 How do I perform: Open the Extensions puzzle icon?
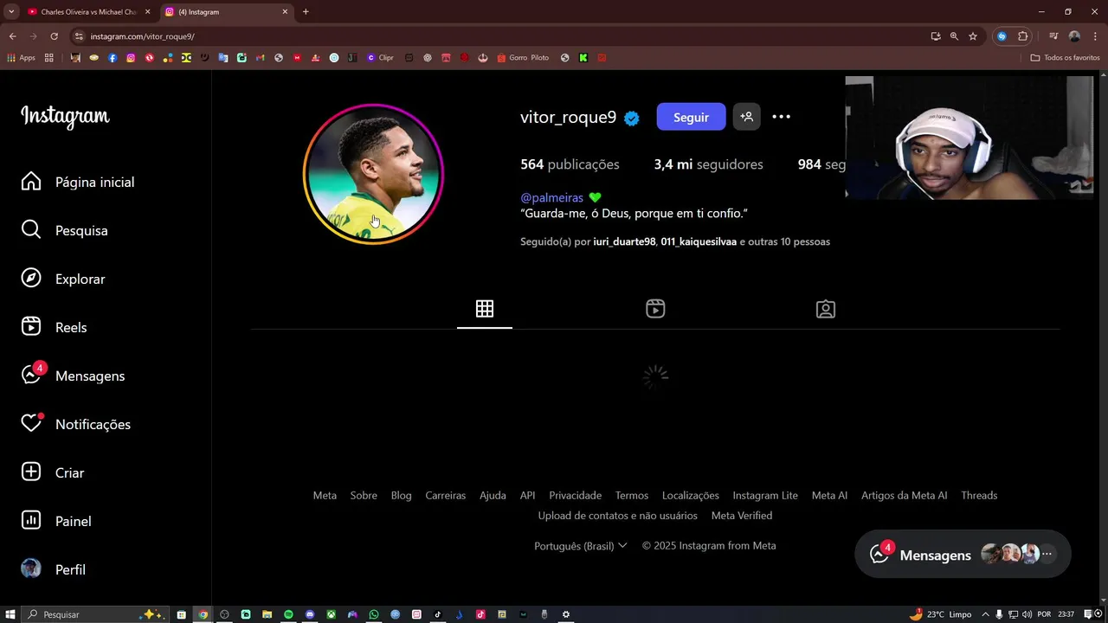[1023, 36]
